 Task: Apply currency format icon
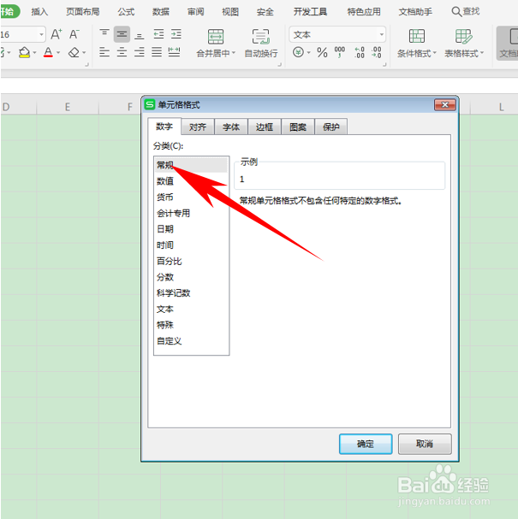coord(298,52)
